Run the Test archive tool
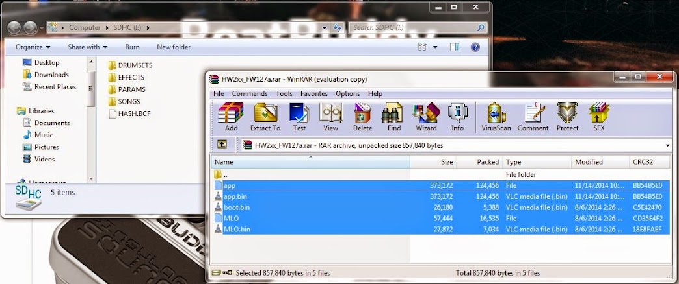The width and height of the screenshot is (679, 284). (x=299, y=117)
